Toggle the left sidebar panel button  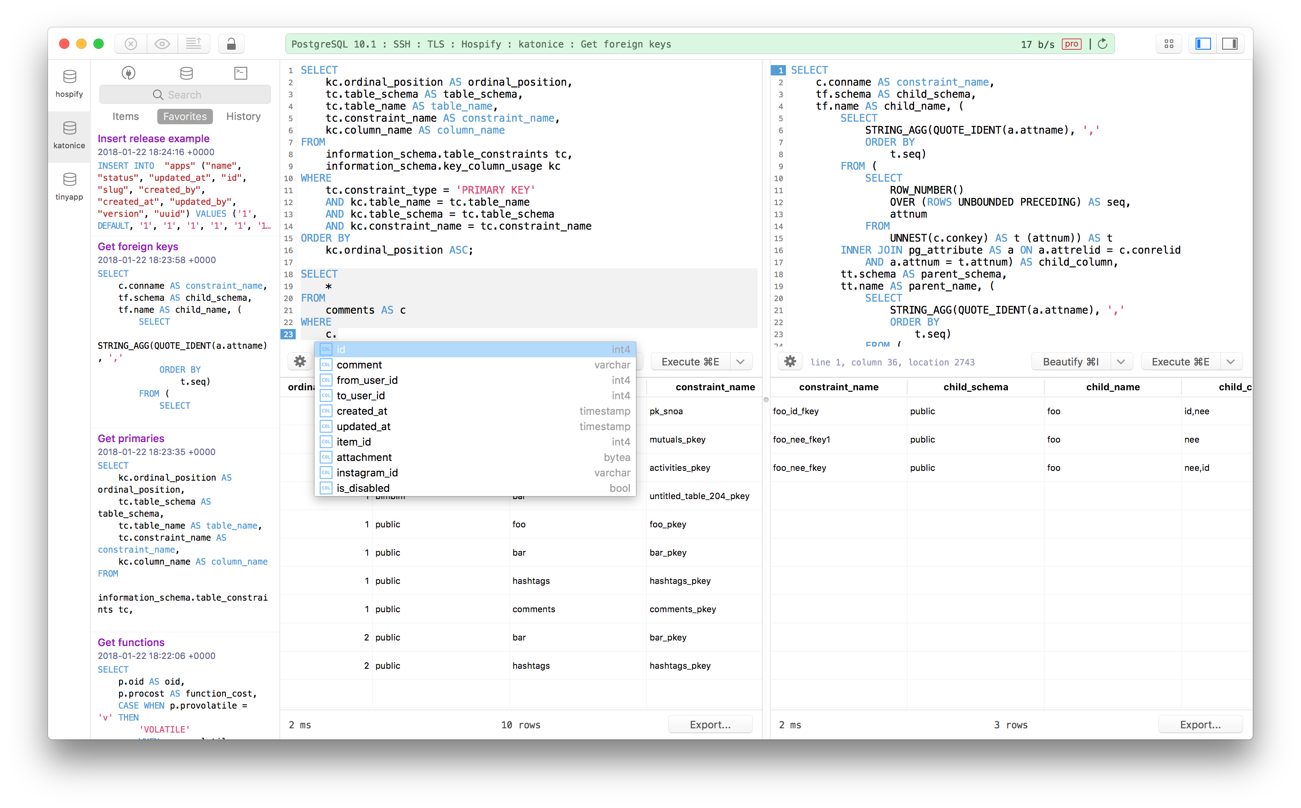1202,44
